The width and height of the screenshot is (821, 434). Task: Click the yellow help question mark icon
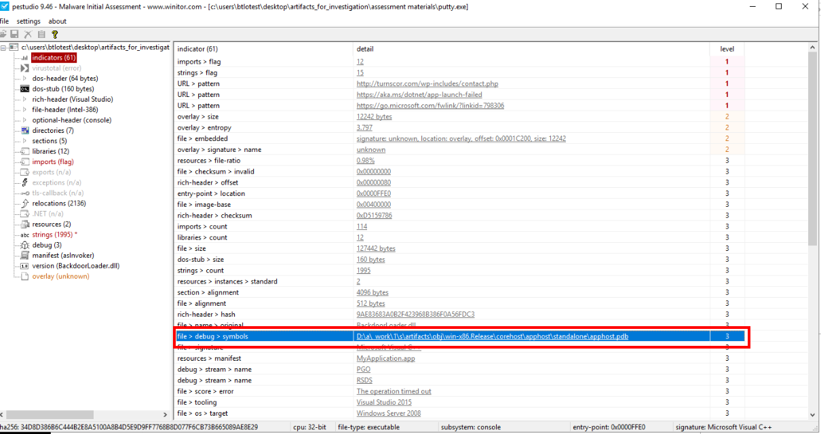54,34
